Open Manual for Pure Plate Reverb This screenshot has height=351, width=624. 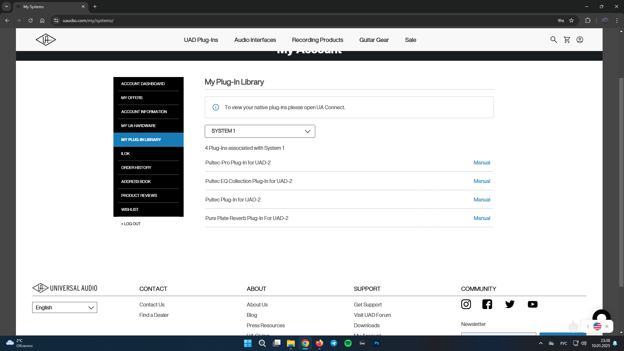pos(482,218)
